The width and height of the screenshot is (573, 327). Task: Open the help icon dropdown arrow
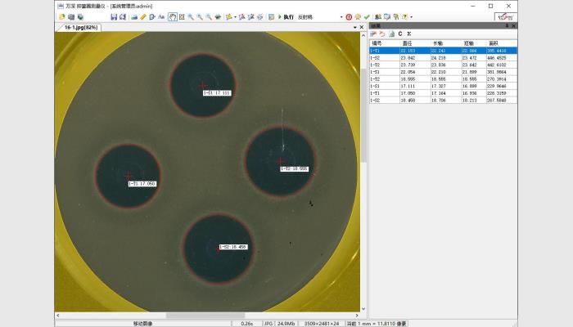tap(410, 16)
